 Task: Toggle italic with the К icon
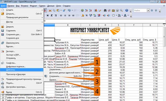click(52, 15)
